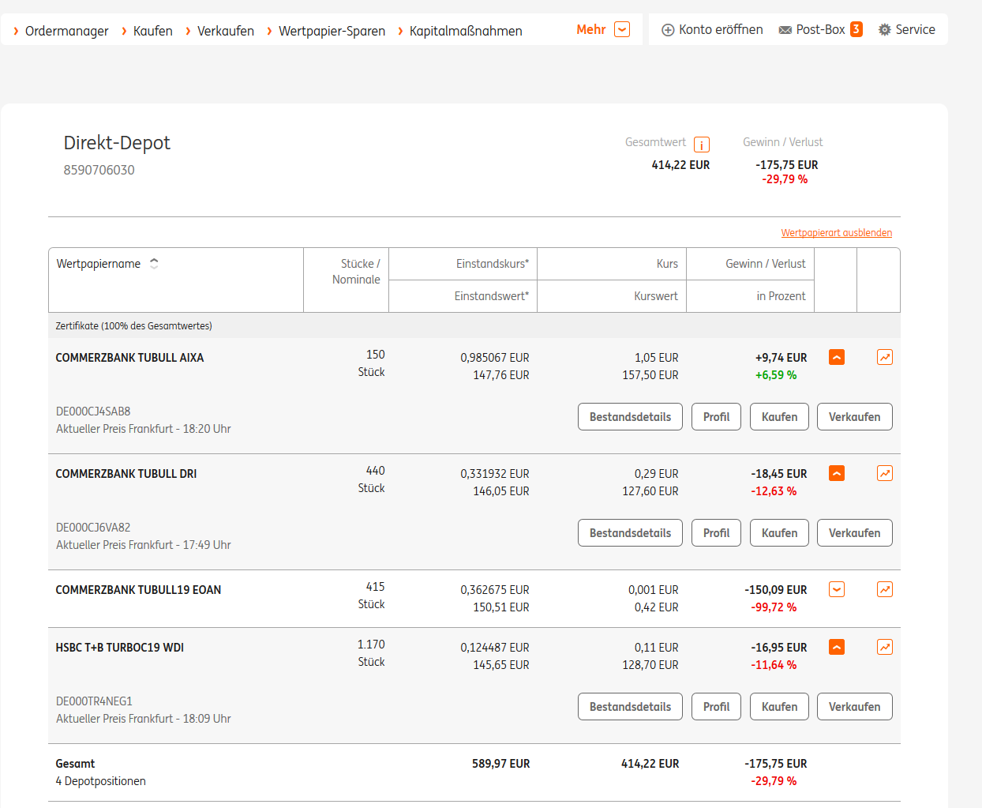This screenshot has width=982, height=808.
Task: Click the Wertpapierart ausblenden link
Action: (x=836, y=233)
